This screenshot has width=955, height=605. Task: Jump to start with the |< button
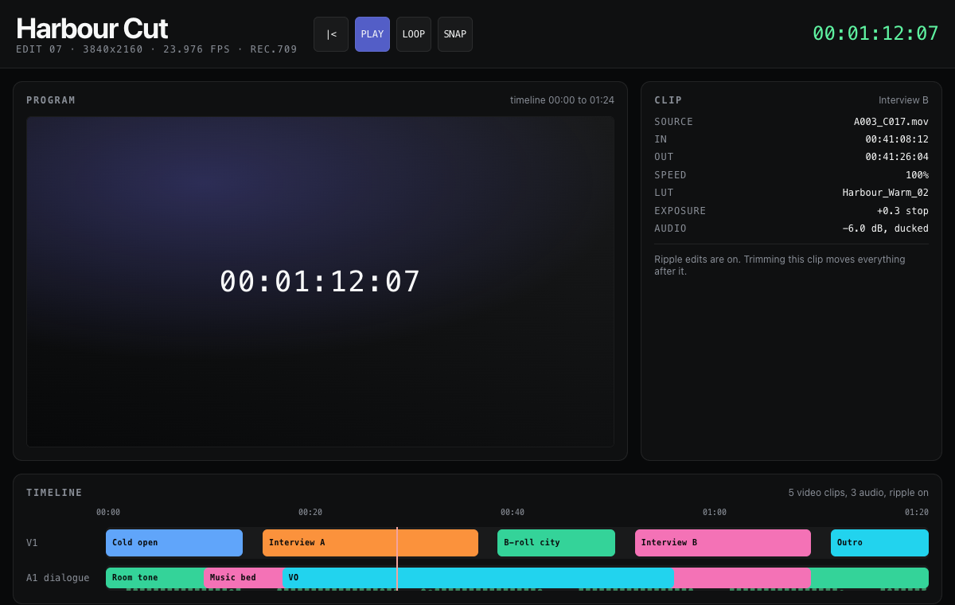pos(331,34)
